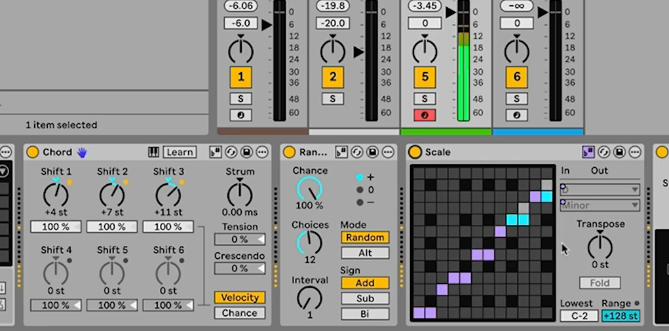Open the Chord device options menu
The width and height of the screenshot is (669, 331).
(262, 152)
